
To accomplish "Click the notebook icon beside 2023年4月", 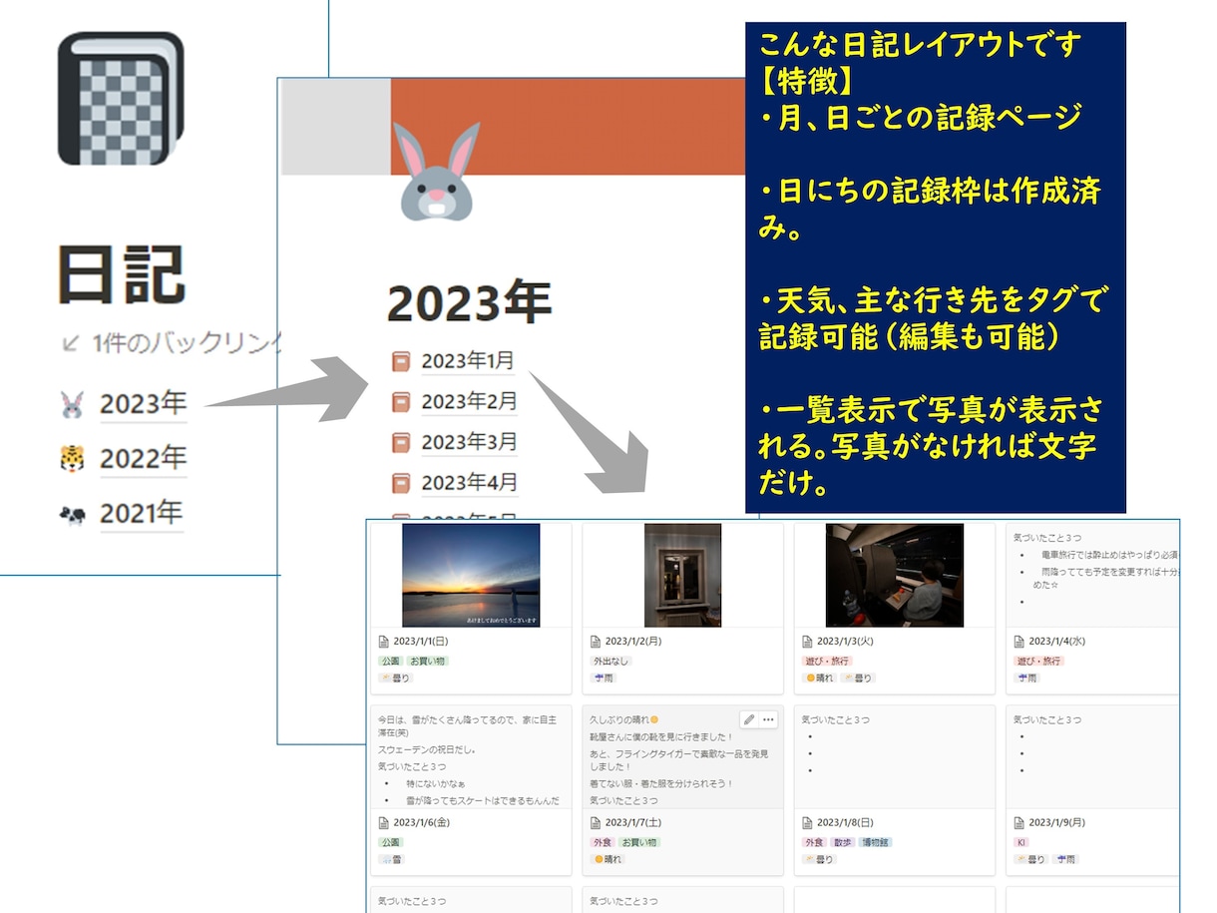I will tap(401, 483).
